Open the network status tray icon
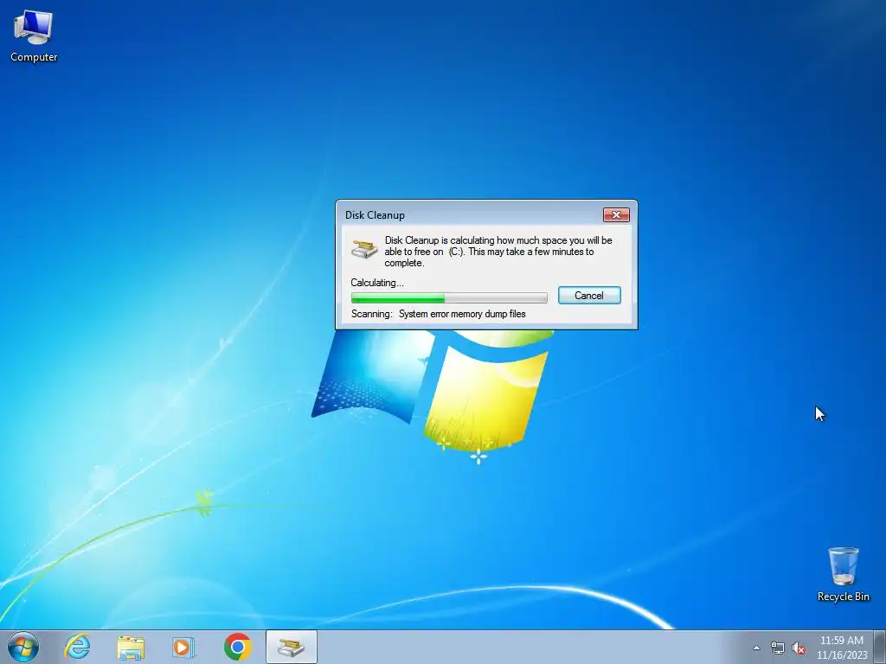The width and height of the screenshot is (886, 664). coord(778,648)
